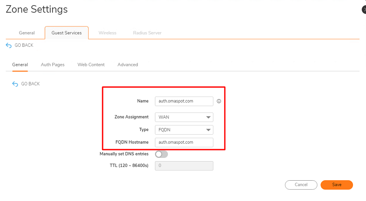Expand the Type dropdown showing FQDN
Viewport: 366px width, 201px height.
184,130
